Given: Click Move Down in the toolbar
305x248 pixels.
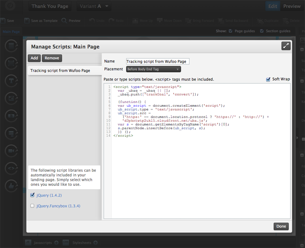Looking at the screenshot, I should coord(169,21).
